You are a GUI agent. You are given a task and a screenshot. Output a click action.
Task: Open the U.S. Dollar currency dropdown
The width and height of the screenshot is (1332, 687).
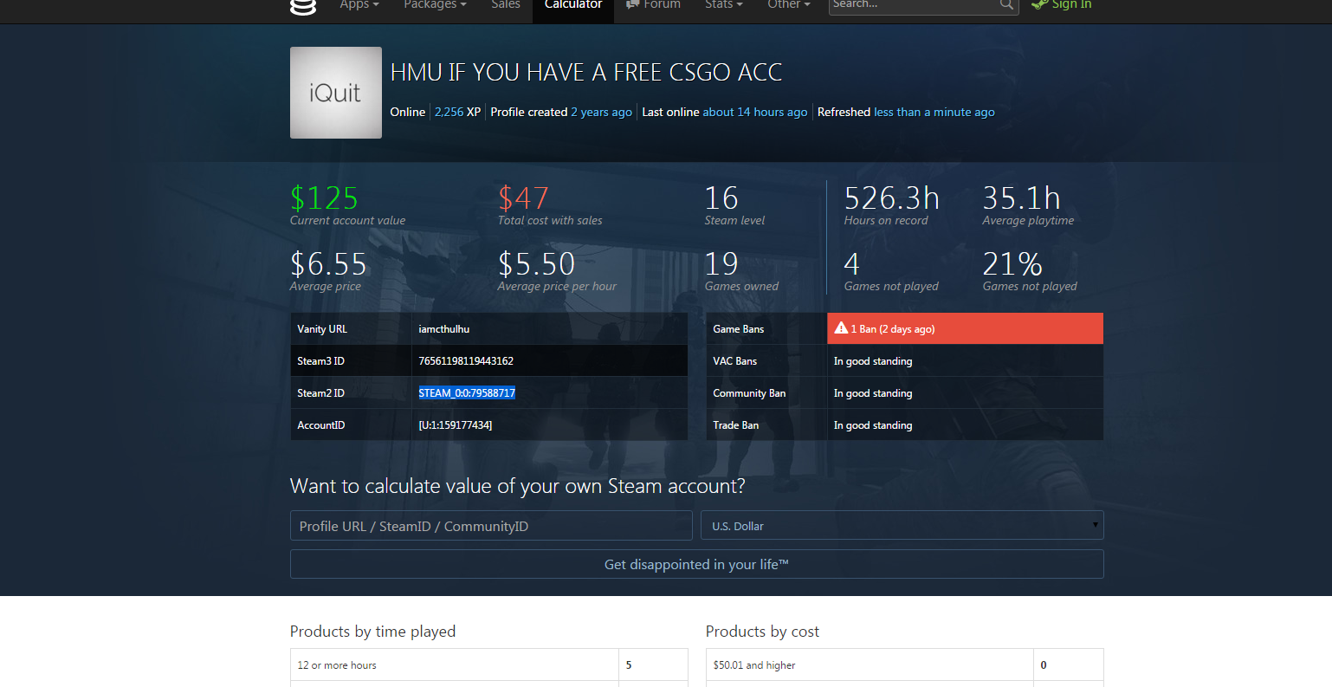pyautogui.click(x=902, y=526)
